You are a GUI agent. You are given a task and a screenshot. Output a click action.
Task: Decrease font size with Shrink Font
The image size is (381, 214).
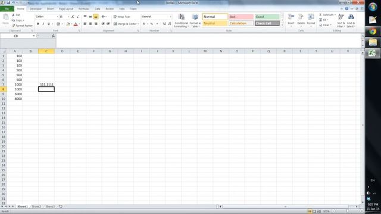click(78, 17)
